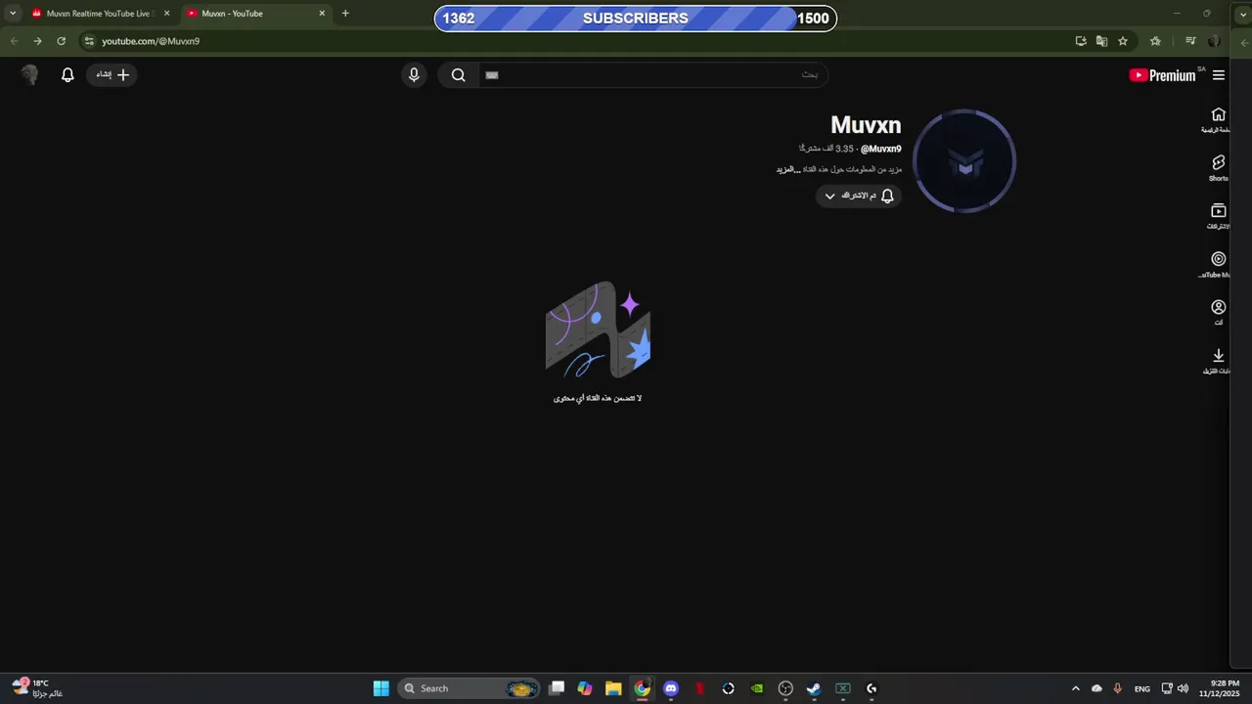Reload the current page
The height and width of the screenshot is (704, 1252).
(61, 41)
